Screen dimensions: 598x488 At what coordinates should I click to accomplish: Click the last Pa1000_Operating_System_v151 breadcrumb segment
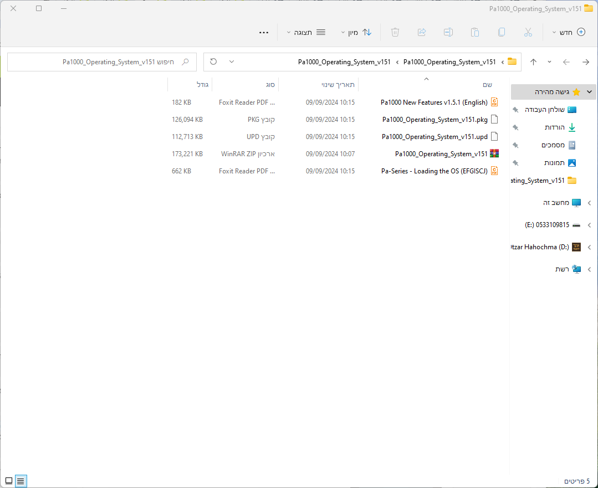pos(344,62)
